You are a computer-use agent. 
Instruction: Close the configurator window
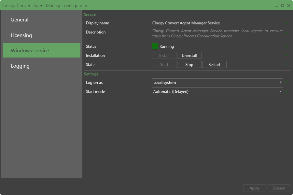(289, 6)
